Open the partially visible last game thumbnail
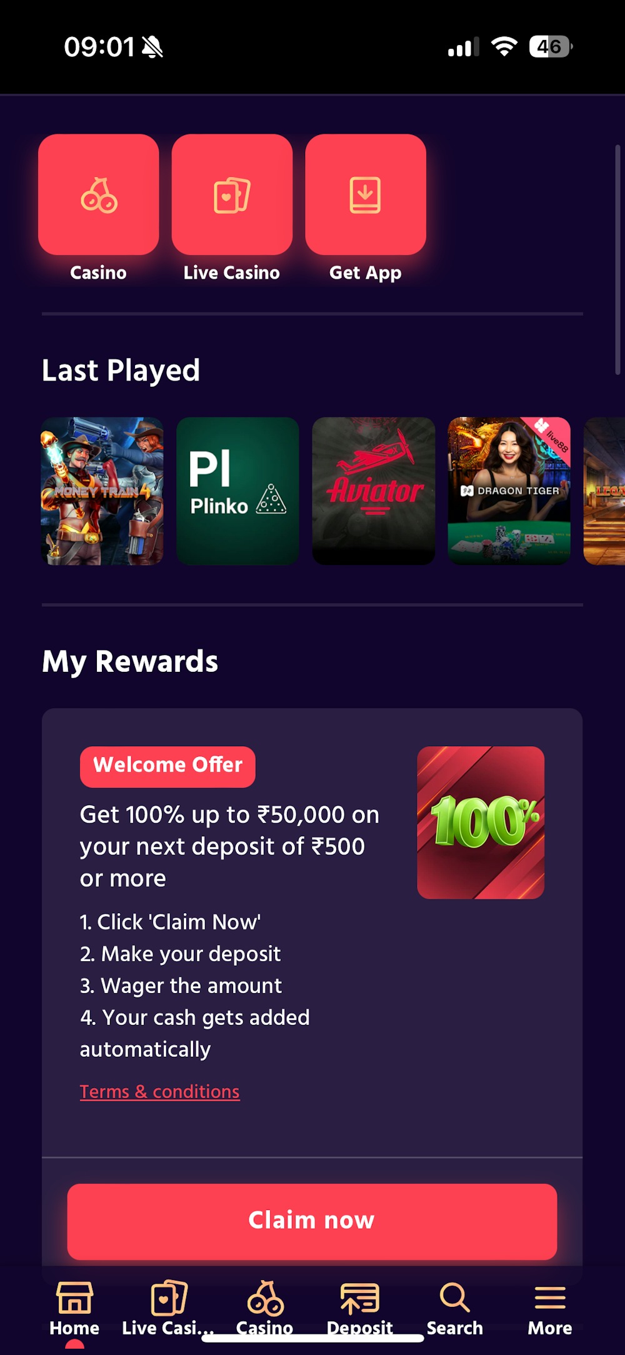The height and width of the screenshot is (1355, 625). pyautogui.click(x=604, y=491)
